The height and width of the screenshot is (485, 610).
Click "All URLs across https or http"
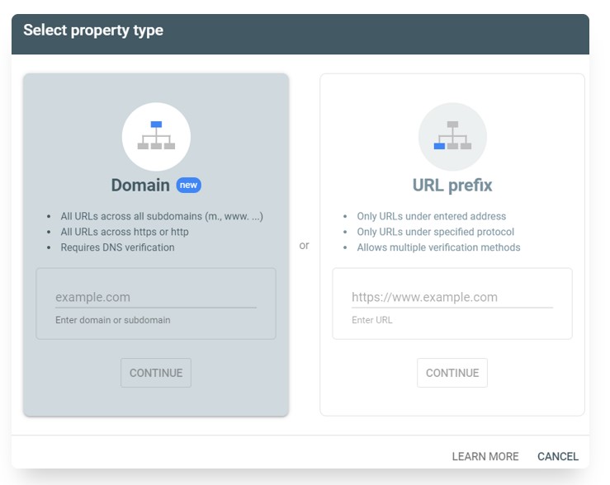[x=125, y=232]
